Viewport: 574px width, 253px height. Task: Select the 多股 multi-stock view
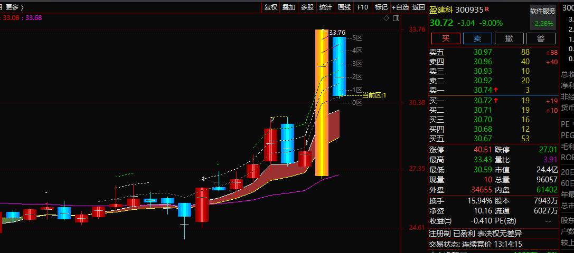tap(307, 7)
